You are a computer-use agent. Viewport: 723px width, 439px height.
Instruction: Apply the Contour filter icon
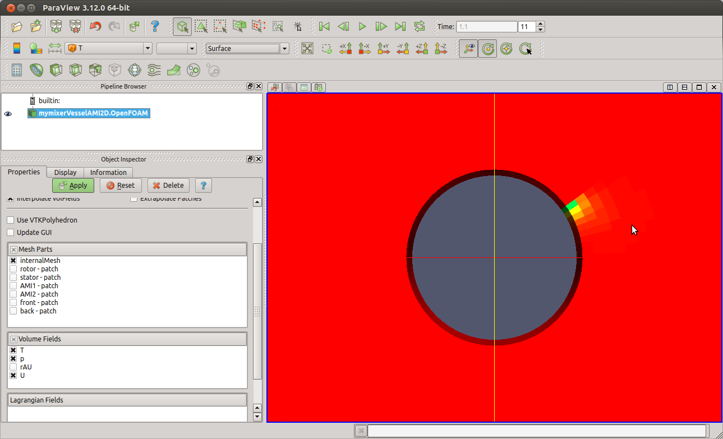point(36,70)
